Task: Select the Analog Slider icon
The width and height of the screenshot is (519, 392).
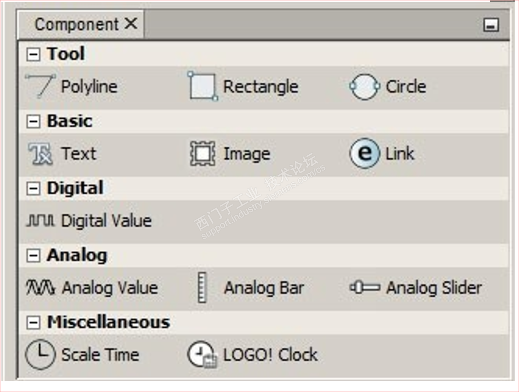Action: [365, 288]
